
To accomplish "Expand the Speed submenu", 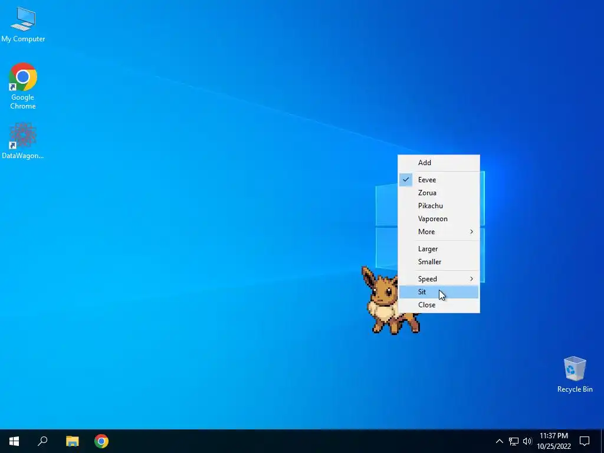I will coord(439,279).
